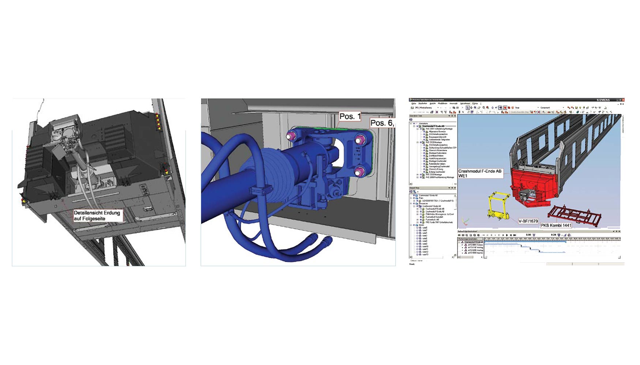640x365 pixels.
Task: Open the Bearbeiten menu
Action: click(423, 103)
